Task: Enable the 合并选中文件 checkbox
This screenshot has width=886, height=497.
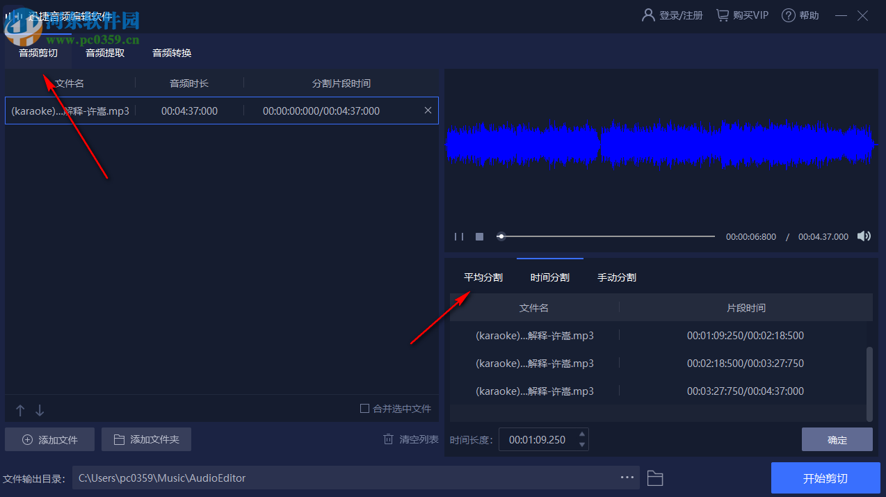Action: (x=364, y=409)
